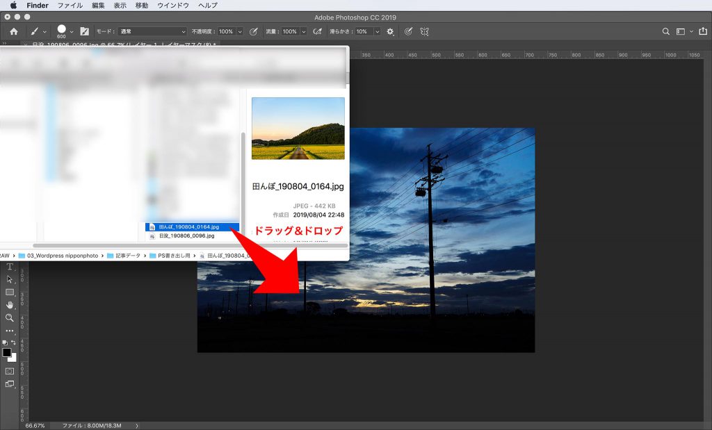Viewport: 712px width, 430px height.
Task: Click the 流量 100% flow field
Action: click(290, 31)
